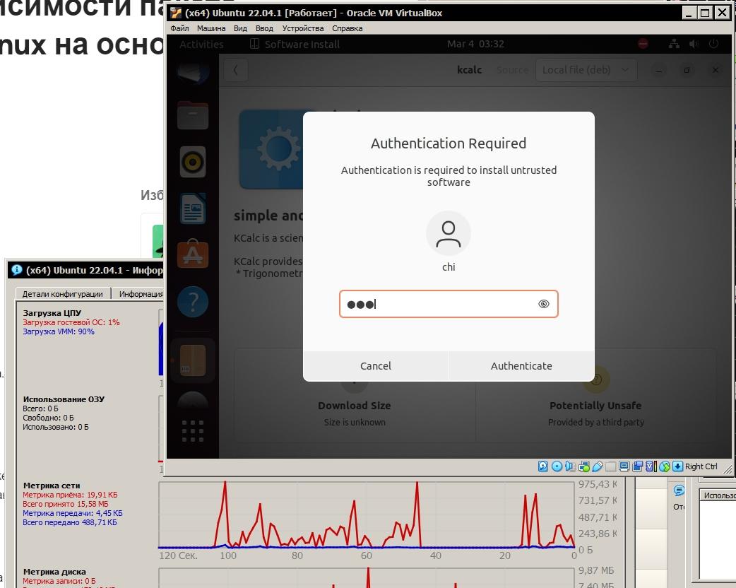Show Applications grid in the dock
736x588 pixels.
[193, 430]
